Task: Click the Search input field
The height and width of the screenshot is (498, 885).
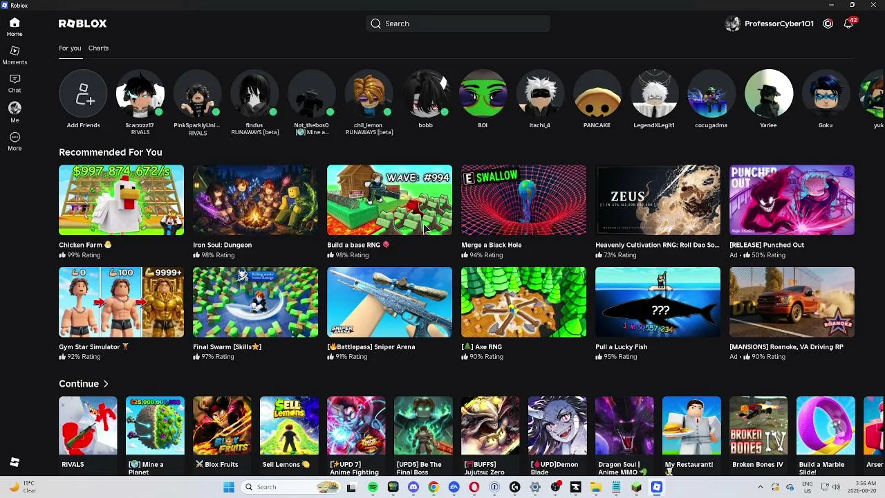Action: (458, 24)
